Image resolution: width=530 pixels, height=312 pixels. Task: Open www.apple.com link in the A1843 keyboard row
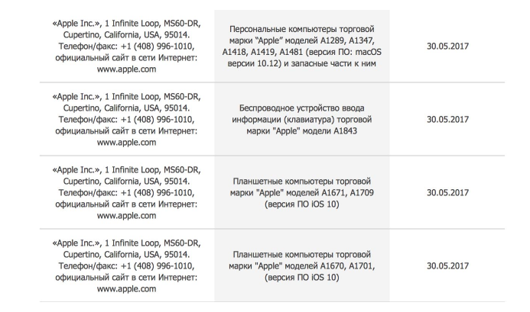coord(127,143)
